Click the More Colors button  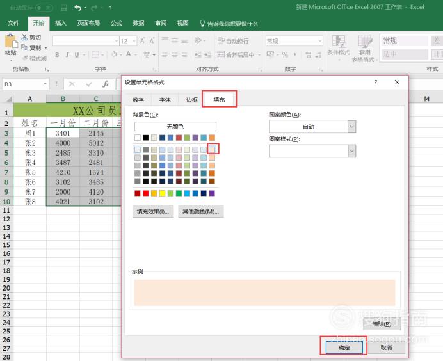point(201,211)
